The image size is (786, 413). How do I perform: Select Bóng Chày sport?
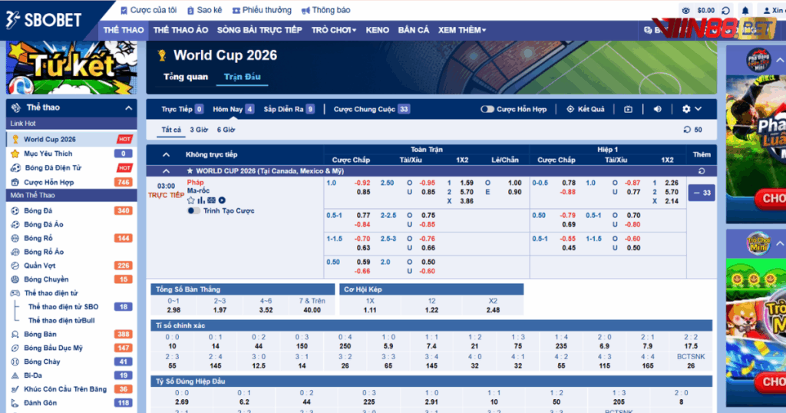[71, 362]
